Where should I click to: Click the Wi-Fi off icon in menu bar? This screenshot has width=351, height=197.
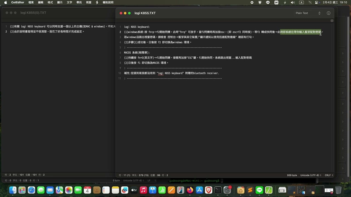click(x=310, y=2)
